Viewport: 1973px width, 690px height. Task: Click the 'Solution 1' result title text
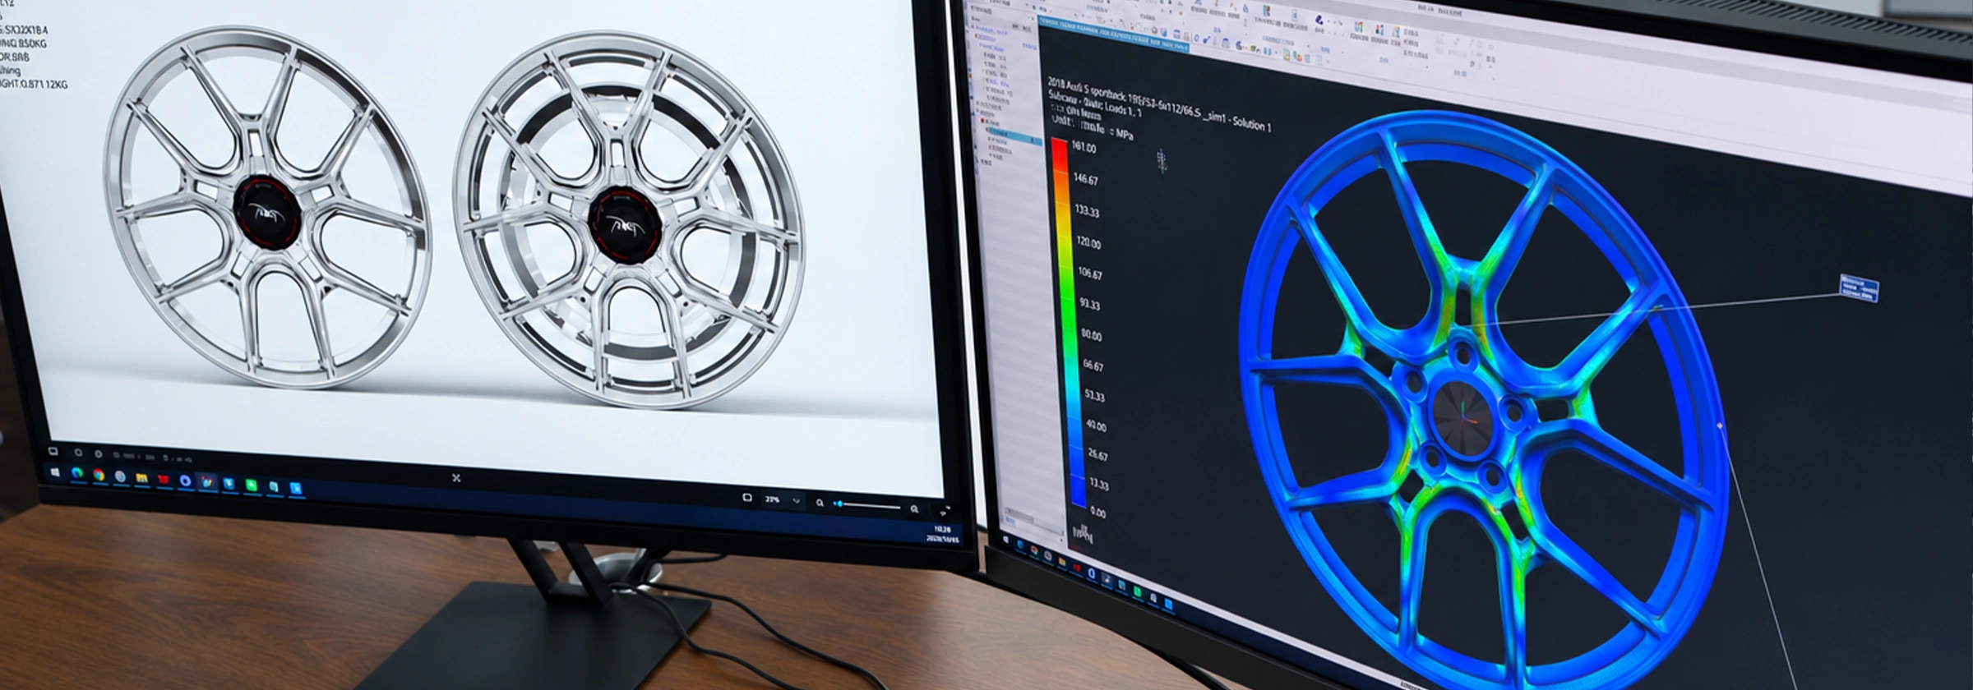(1251, 125)
